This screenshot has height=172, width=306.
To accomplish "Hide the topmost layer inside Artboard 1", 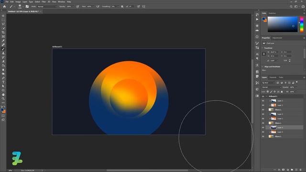I will coord(263,101).
